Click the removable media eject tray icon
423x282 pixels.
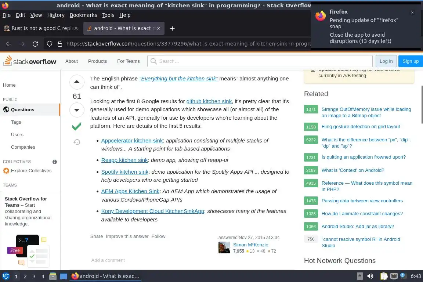click(x=359, y=276)
